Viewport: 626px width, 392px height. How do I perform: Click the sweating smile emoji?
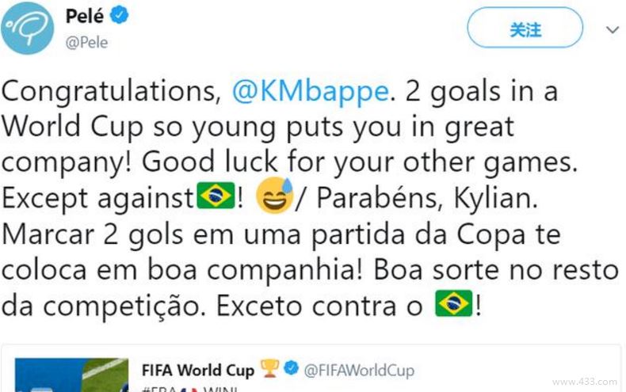click(272, 196)
